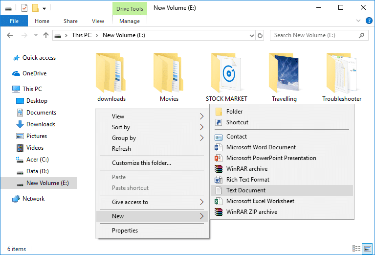Screen dimensions: 375x255
Task: Click the New Folder icon in title bar
Action: point(35,8)
